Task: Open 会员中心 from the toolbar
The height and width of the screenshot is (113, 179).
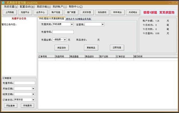Action: [41, 12]
